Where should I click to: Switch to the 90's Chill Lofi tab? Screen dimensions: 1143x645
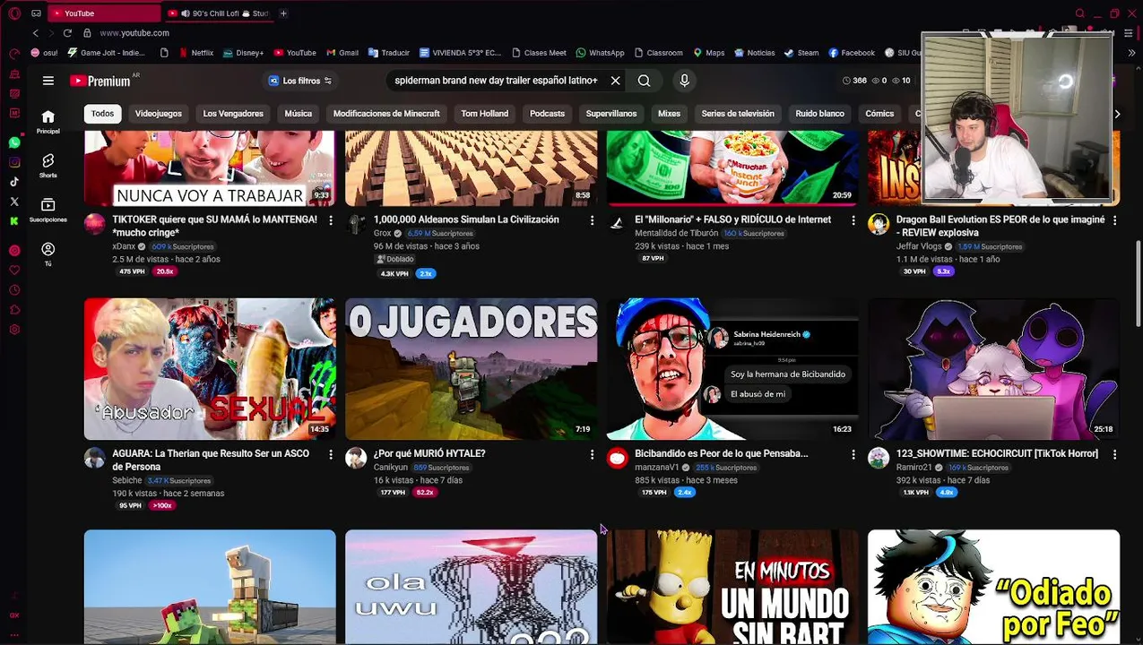(218, 13)
